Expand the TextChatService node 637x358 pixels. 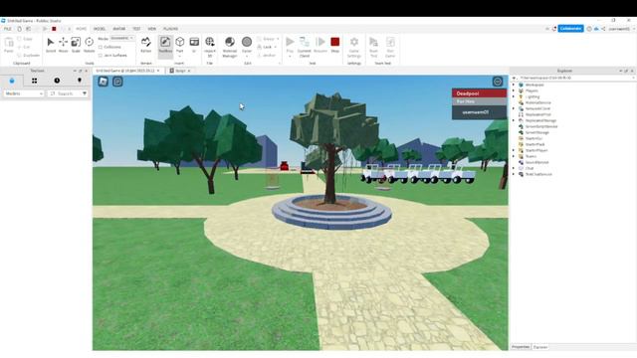[x=514, y=174]
